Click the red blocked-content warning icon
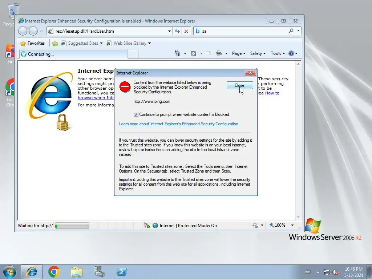Image resolution: width=372 pixels, height=279 pixels. (x=125, y=86)
